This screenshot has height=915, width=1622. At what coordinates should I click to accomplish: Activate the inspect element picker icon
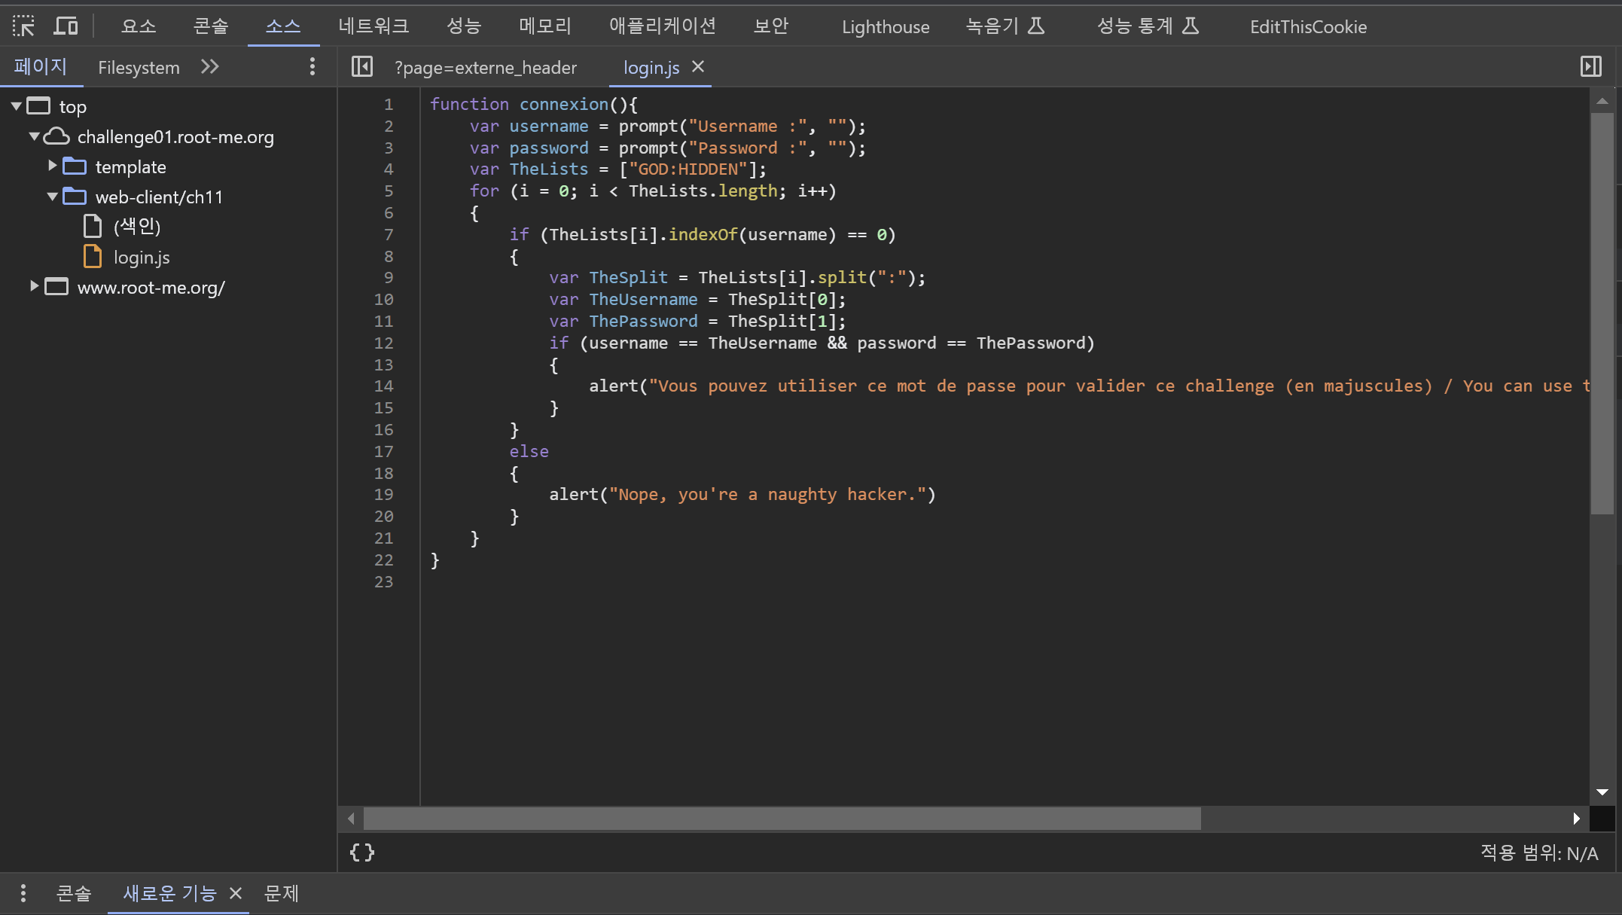[23, 26]
